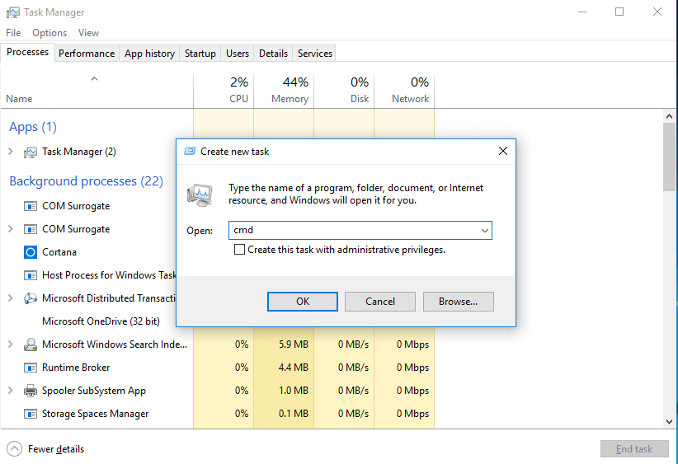Click the Host Process for Windows Tasks icon
The width and height of the screenshot is (678, 464).
31,275
